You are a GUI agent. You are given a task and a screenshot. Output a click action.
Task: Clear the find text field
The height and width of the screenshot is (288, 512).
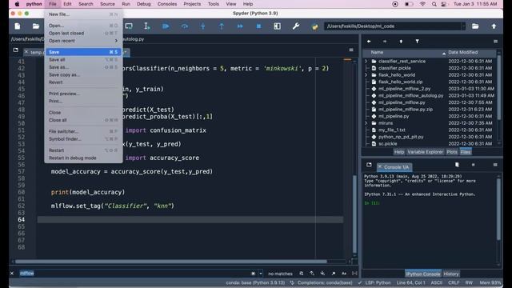click(253, 274)
